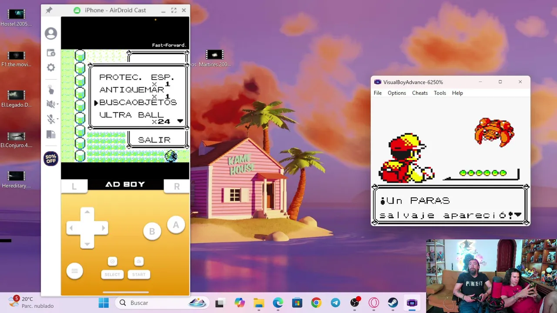557x313 pixels.
Task: Tap the D-pad right arrow
Action: click(x=103, y=228)
